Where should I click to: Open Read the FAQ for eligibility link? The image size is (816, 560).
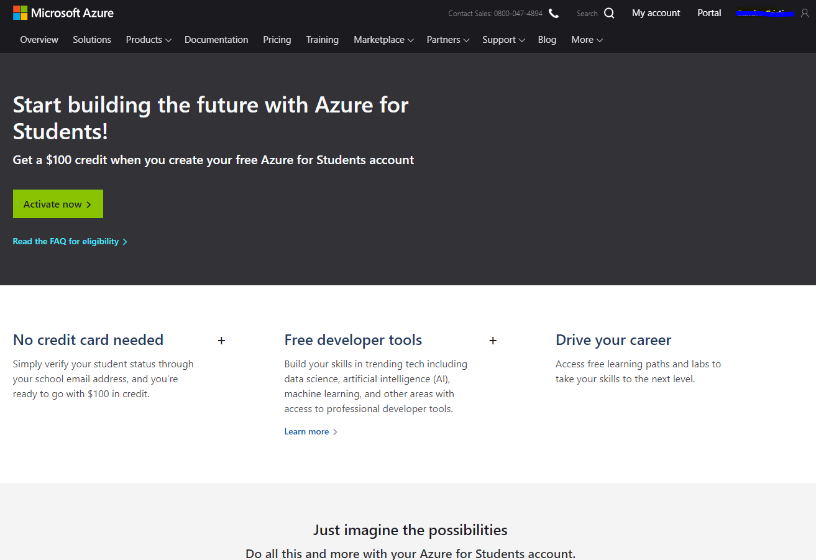tap(70, 241)
